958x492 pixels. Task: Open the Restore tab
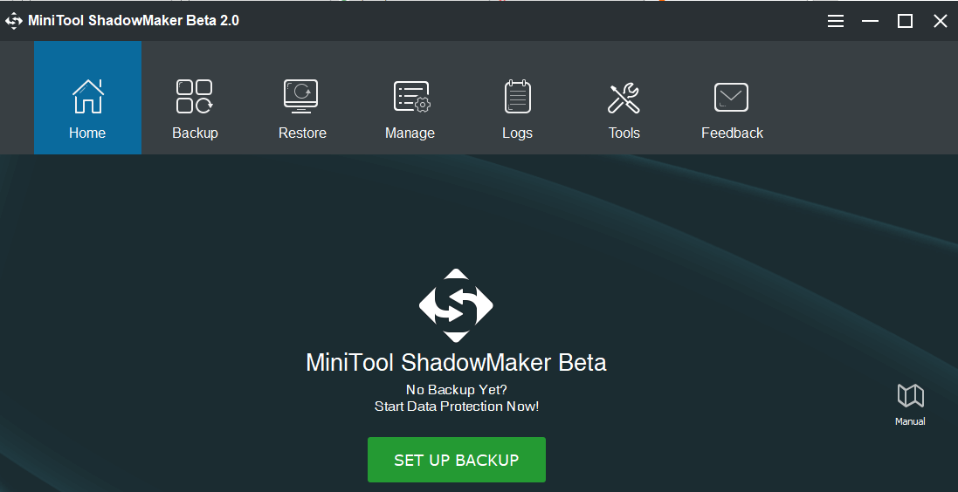(302, 98)
